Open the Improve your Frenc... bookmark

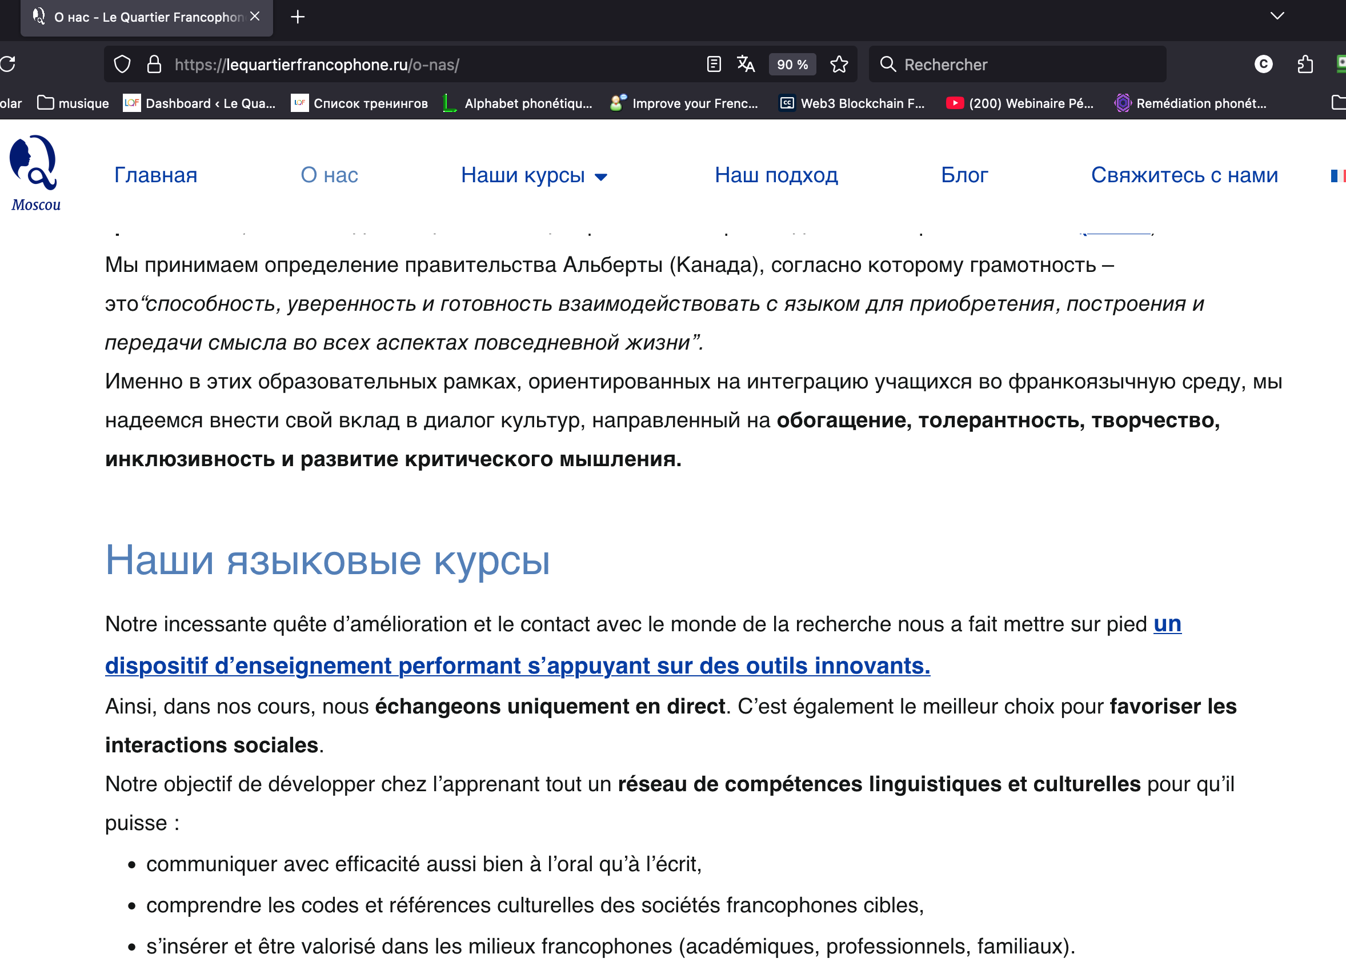(x=684, y=103)
